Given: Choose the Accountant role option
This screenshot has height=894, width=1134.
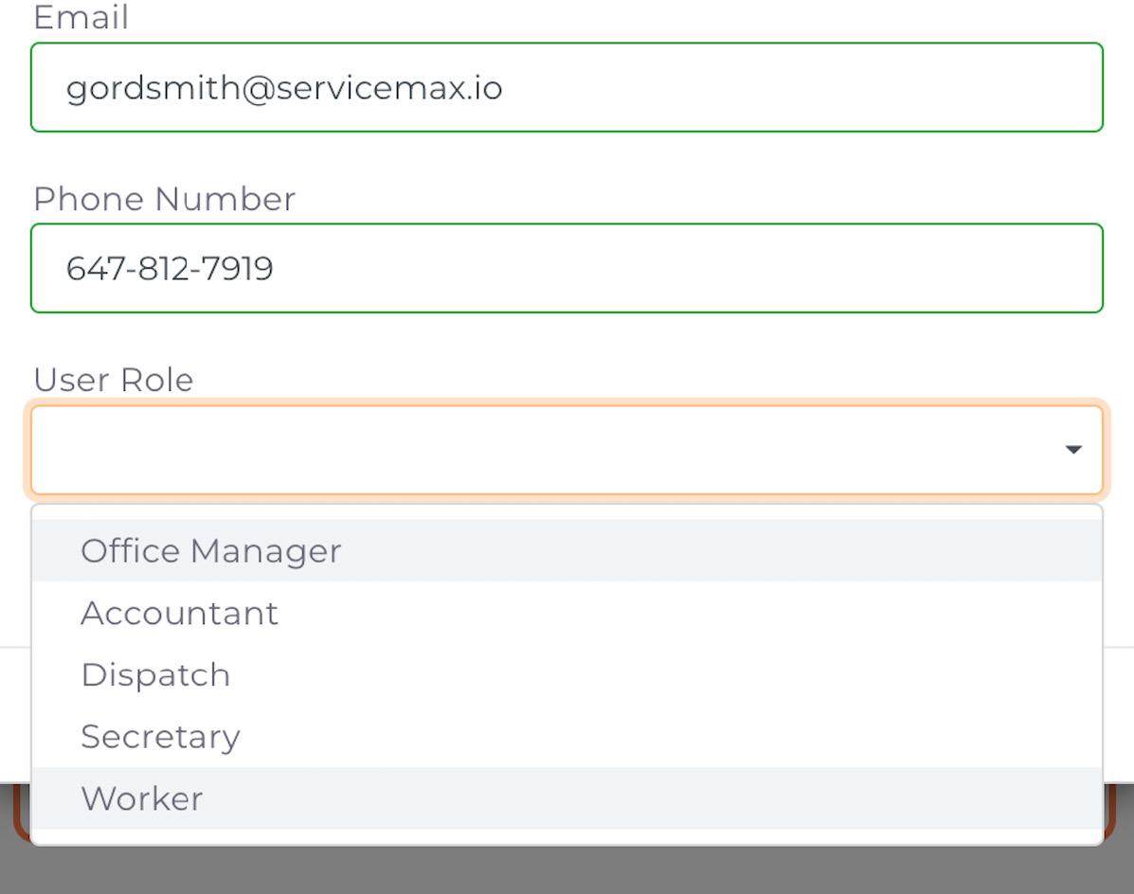Looking at the screenshot, I should pyautogui.click(x=179, y=613).
